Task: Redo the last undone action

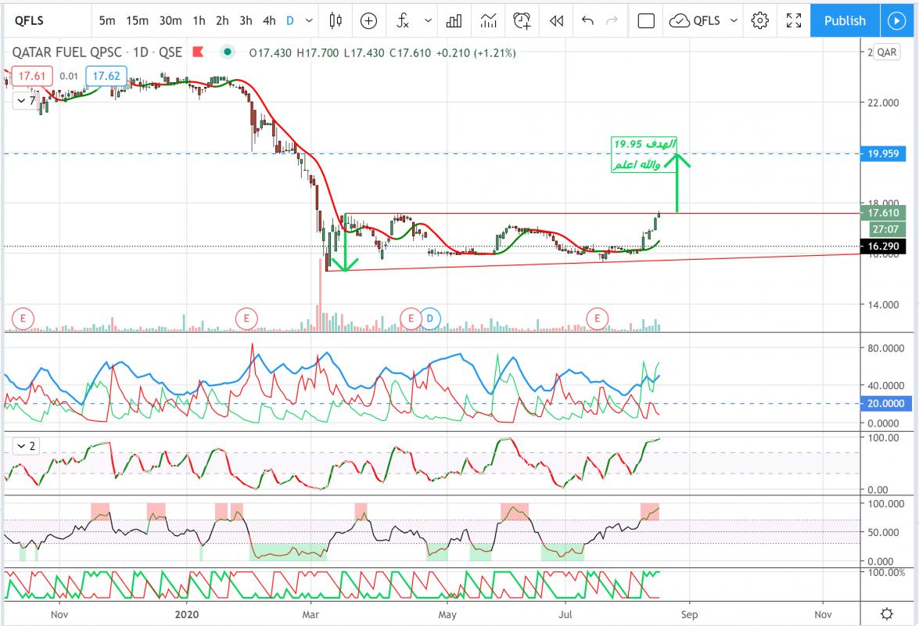Action: tap(612, 20)
